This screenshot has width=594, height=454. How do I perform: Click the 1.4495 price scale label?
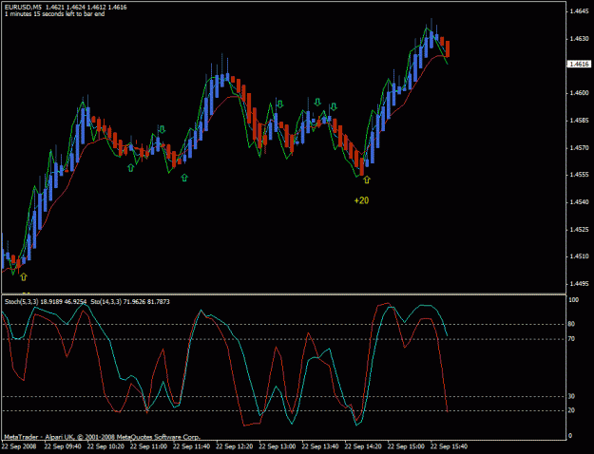(579, 284)
